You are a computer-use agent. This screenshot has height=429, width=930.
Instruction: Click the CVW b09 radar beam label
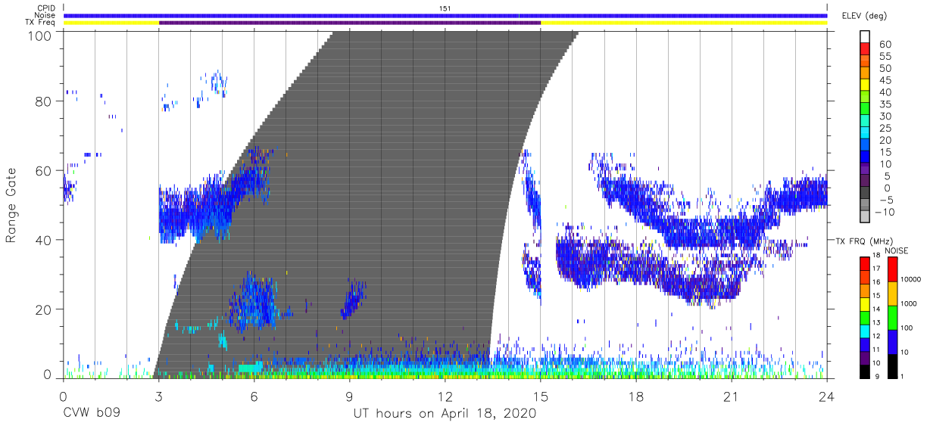point(91,414)
